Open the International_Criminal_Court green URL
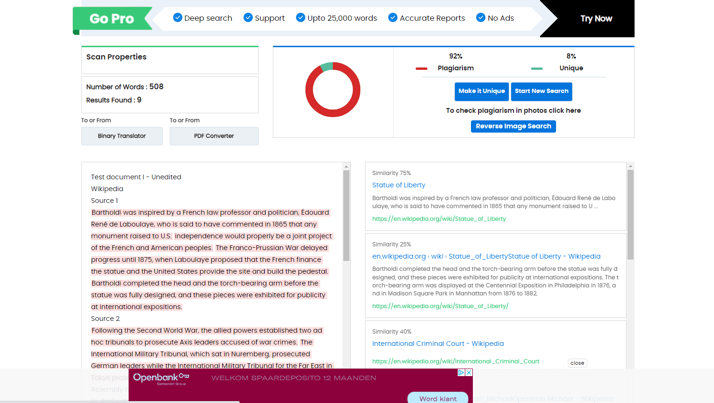The height and width of the screenshot is (403, 714). click(x=456, y=361)
